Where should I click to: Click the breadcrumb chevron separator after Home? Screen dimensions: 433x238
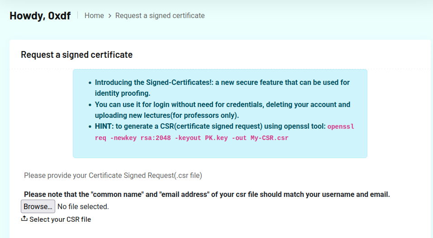(109, 16)
